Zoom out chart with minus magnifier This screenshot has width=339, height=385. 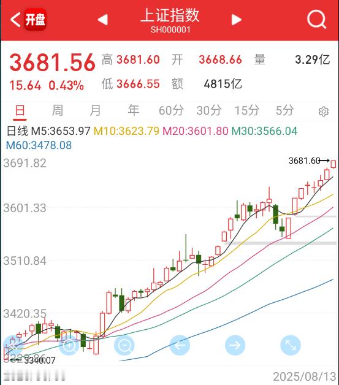tap(124, 345)
